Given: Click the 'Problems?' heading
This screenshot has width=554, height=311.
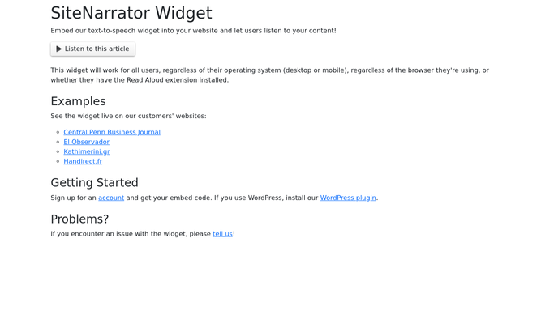Looking at the screenshot, I should click(79, 219).
